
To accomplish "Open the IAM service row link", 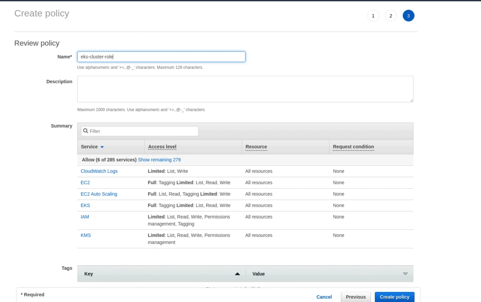I will pyautogui.click(x=85, y=217).
